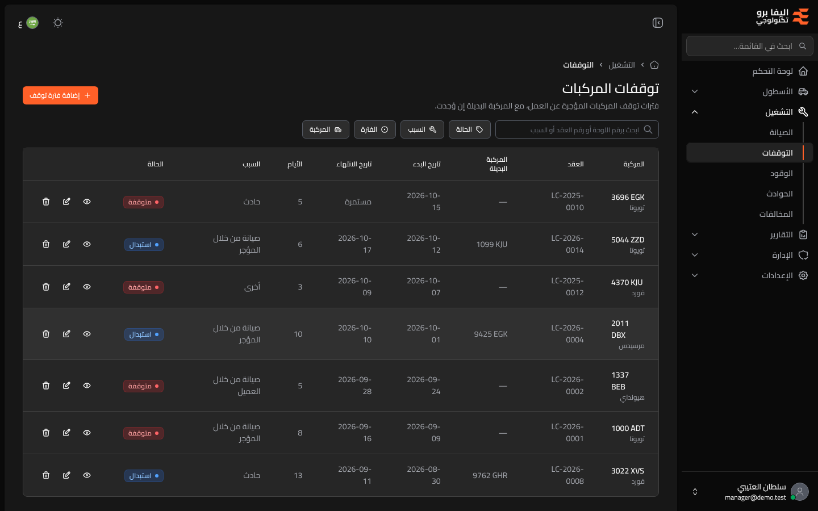Edit the 2011 DBX downtime row
Viewport: 818px width, 511px height.
(x=66, y=334)
